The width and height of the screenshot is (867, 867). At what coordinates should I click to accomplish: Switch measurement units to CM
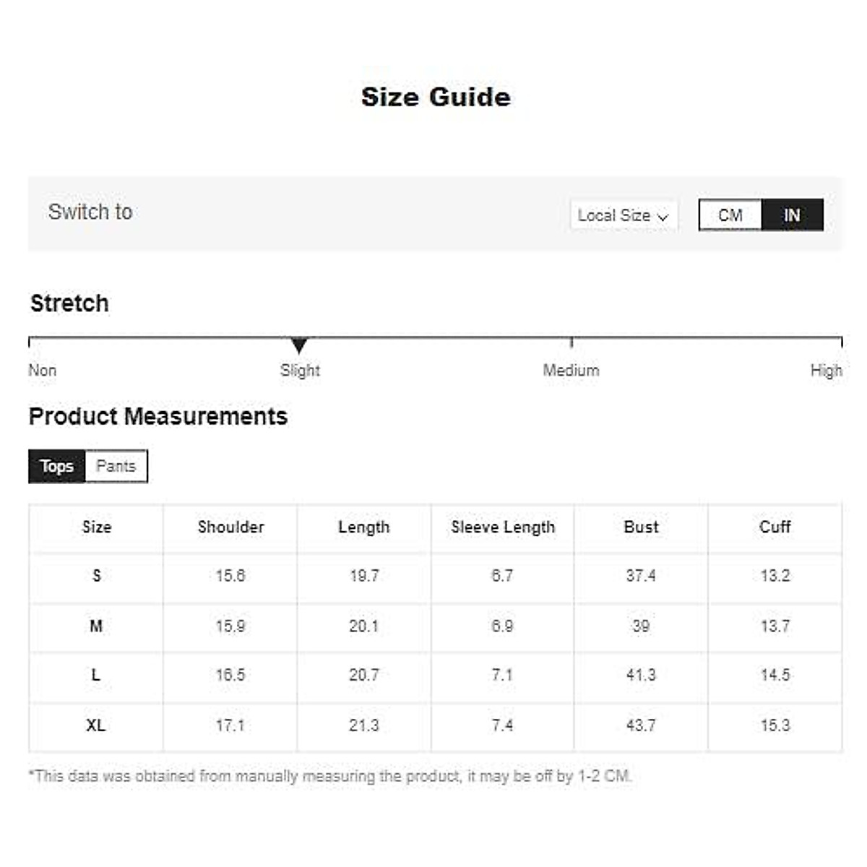[730, 215]
